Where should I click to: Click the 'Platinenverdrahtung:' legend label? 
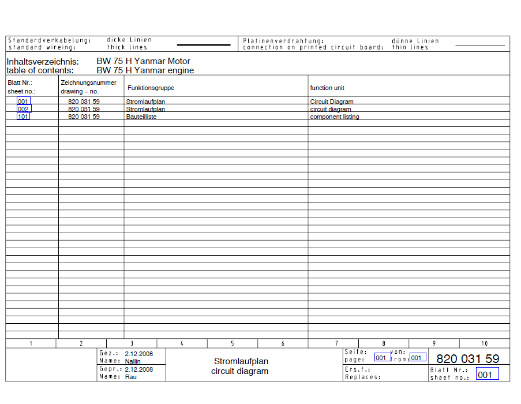(x=283, y=41)
